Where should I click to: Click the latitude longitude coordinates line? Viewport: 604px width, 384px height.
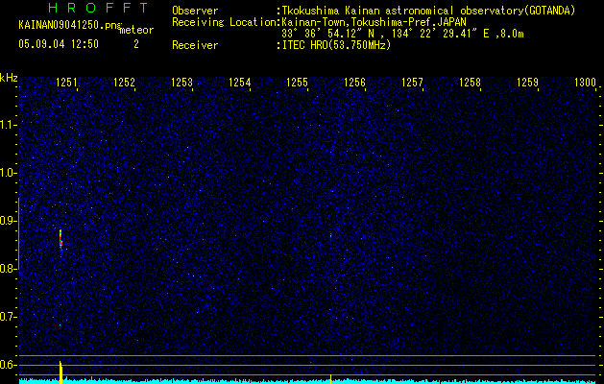(402, 34)
